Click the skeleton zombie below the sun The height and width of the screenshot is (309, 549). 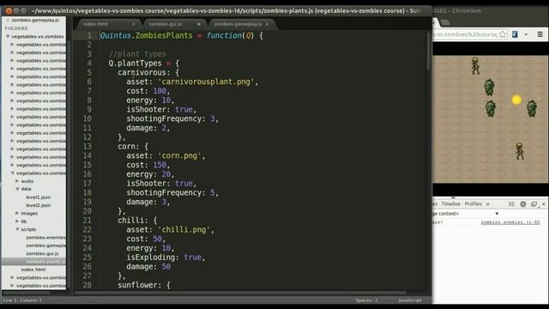pyautogui.click(x=520, y=151)
